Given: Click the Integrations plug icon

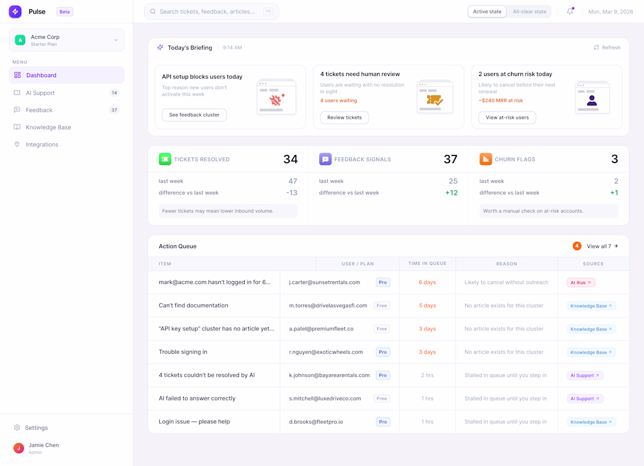Looking at the screenshot, I should 17,144.
